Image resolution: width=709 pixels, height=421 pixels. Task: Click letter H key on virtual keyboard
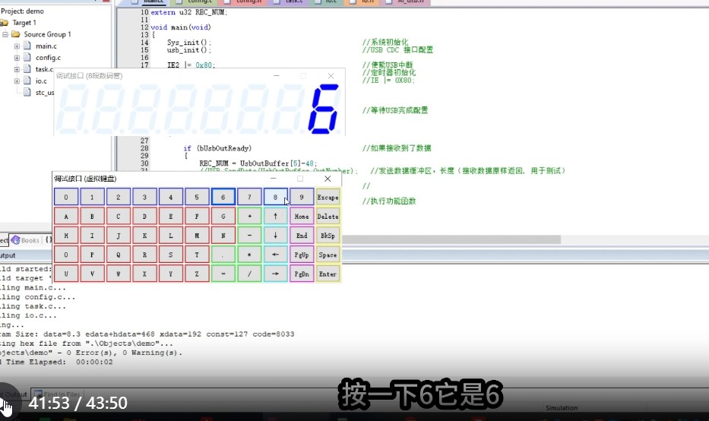pyautogui.click(x=66, y=235)
